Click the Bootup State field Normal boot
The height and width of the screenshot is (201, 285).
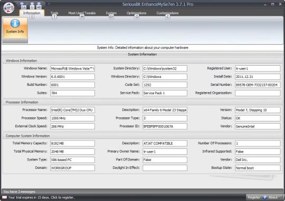click(x=258, y=168)
